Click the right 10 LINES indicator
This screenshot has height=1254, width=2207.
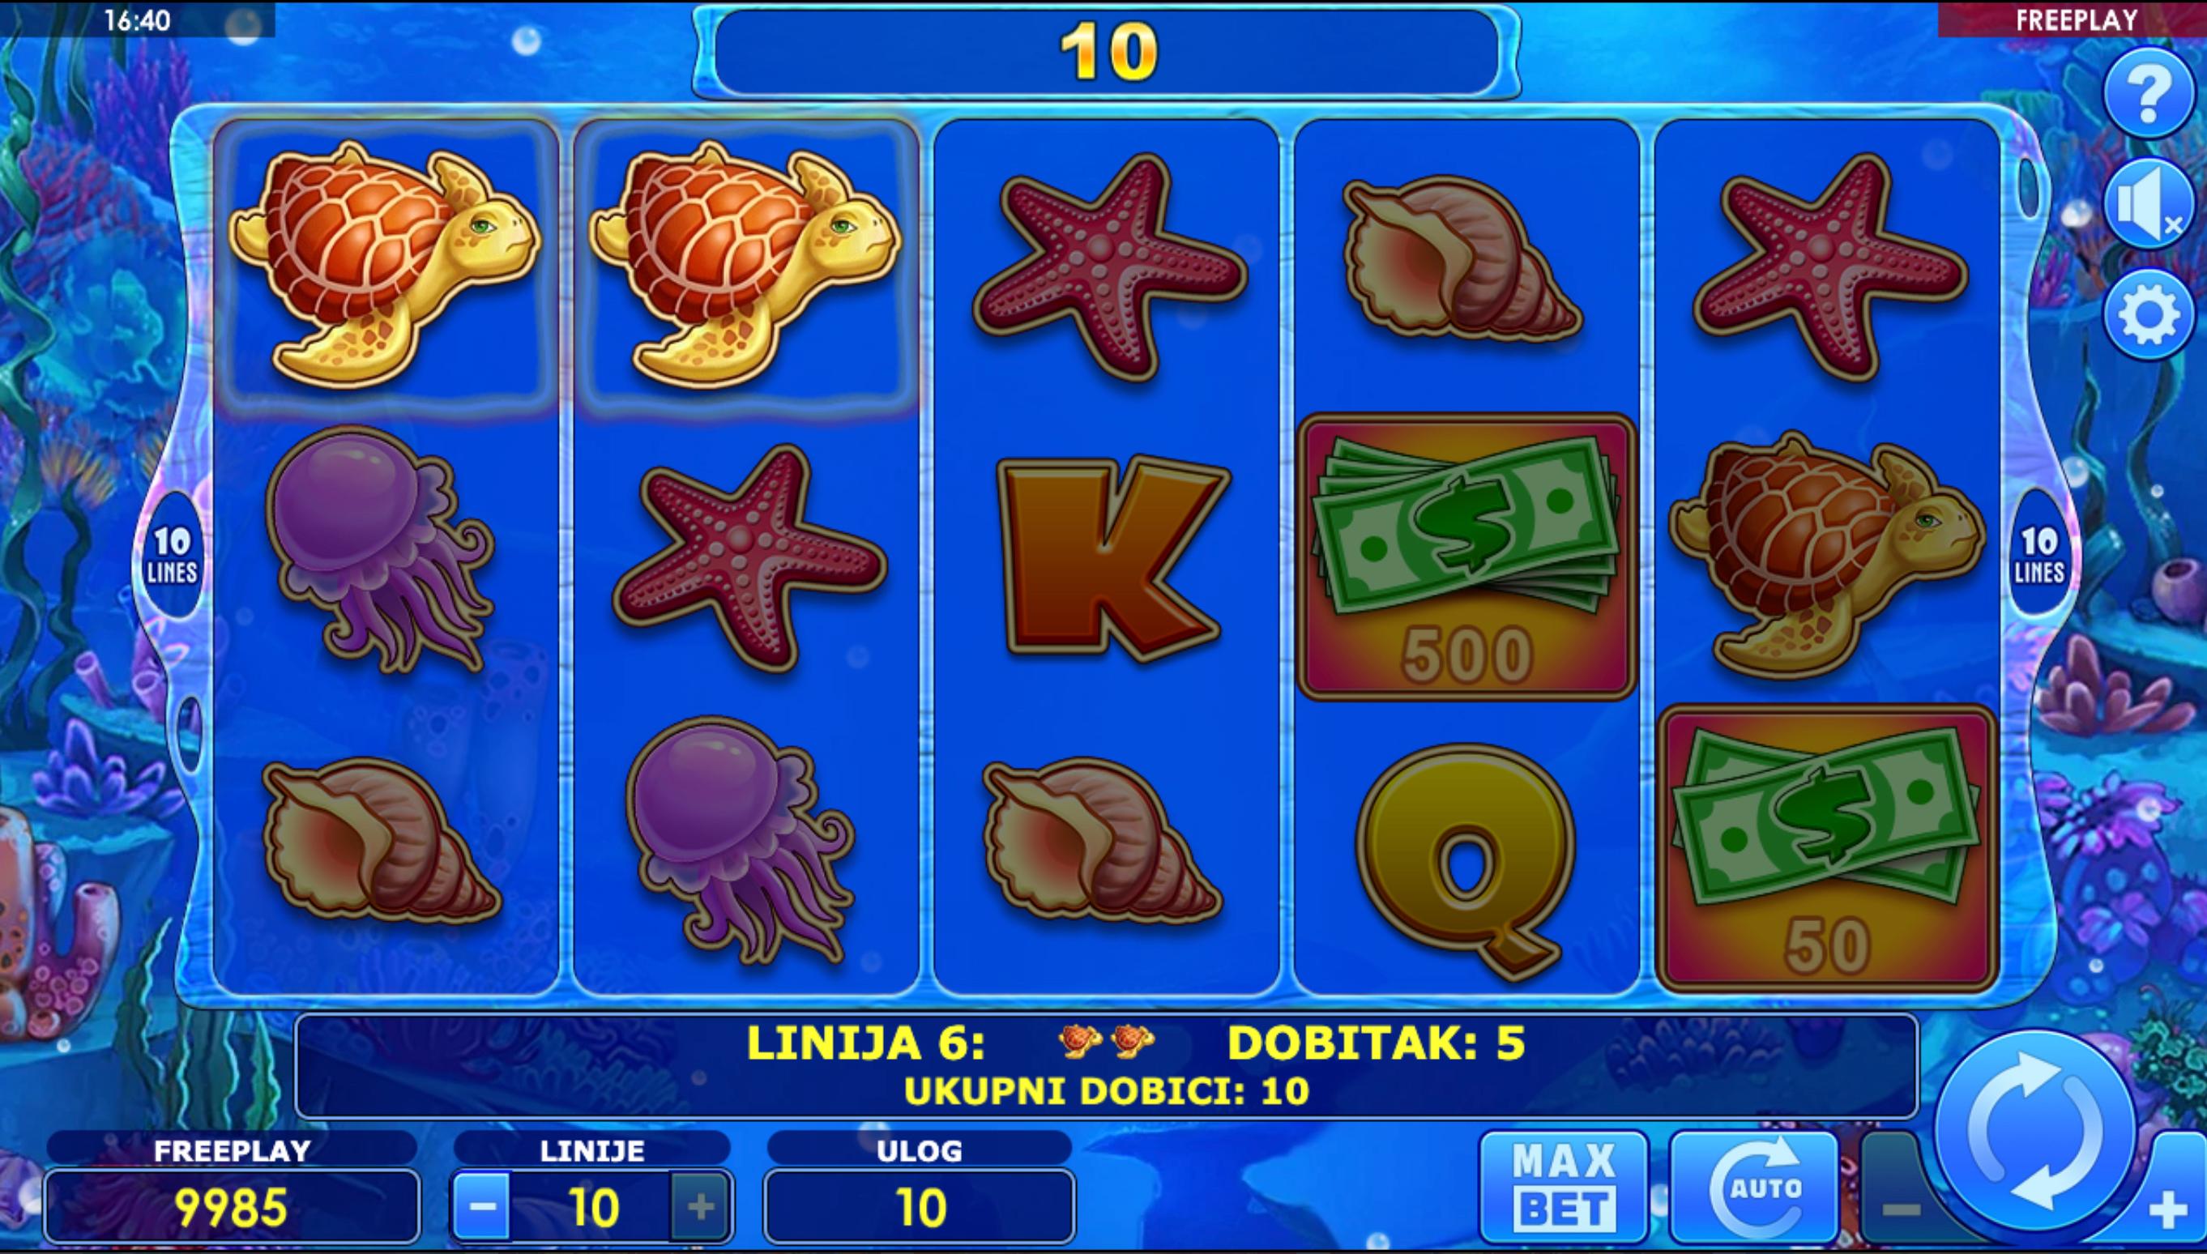tap(2038, 556)
